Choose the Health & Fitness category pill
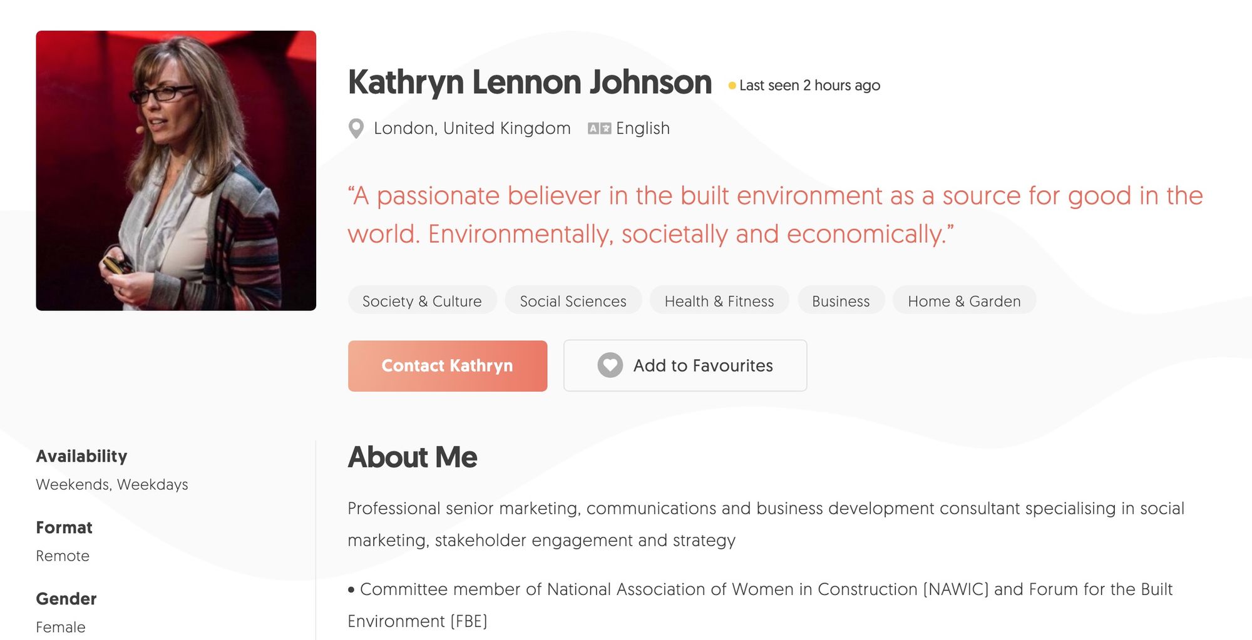The height and width of the screenshot is (640, 1252). coord(719,301)
